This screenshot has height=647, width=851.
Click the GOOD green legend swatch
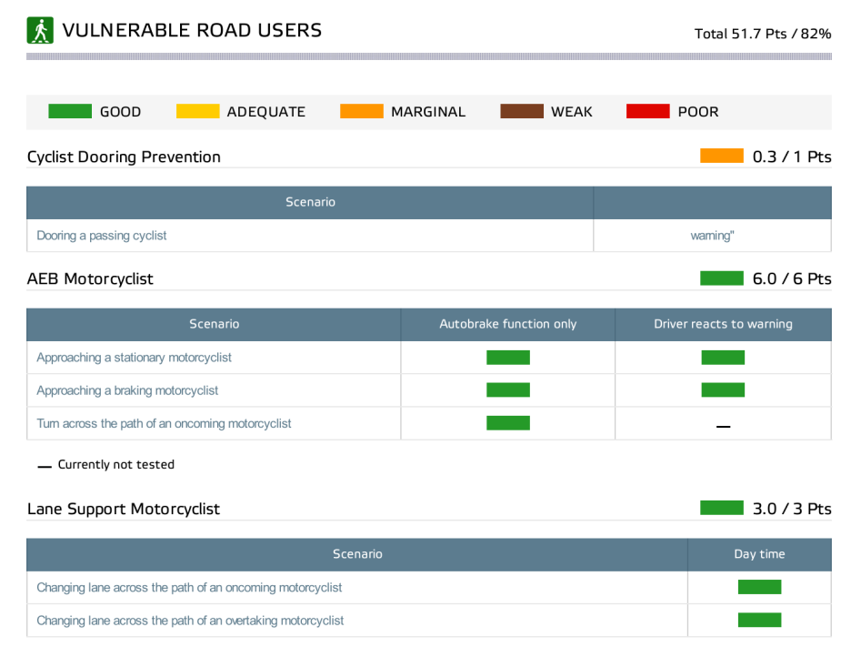click(x=70, y=111)
